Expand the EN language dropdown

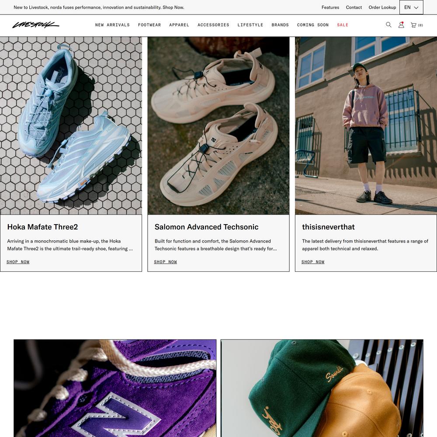[x=411, y=7]
